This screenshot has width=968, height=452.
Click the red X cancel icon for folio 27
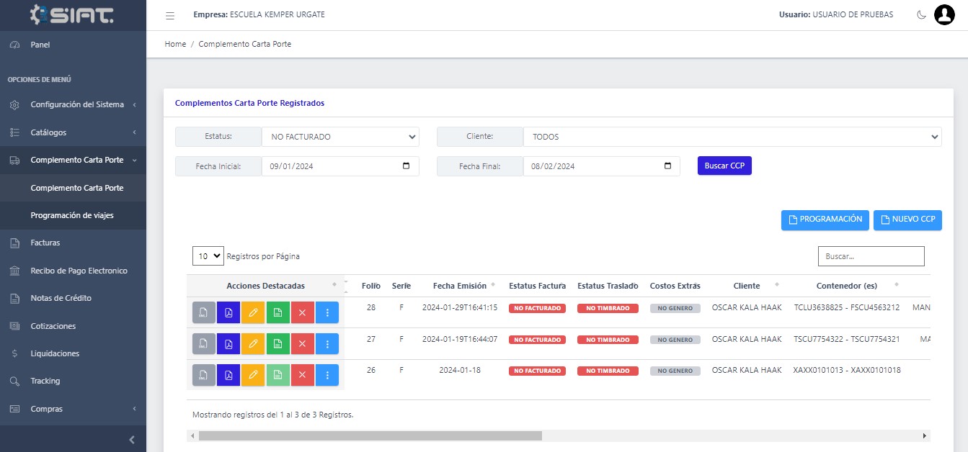[x=302, y=343]
